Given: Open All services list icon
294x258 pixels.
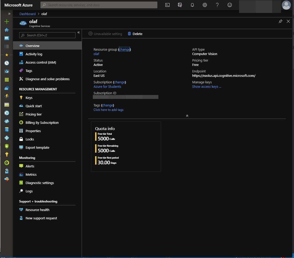Looking at the screenshot, I should tap(7, 46).
